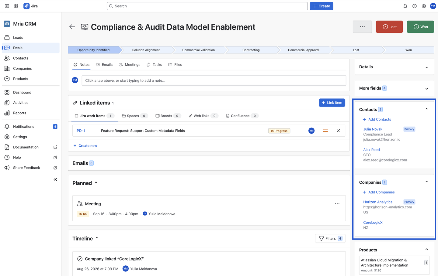Open Products in the sidebar
This screenshot has height=276, width=438.
pos(31,79)
